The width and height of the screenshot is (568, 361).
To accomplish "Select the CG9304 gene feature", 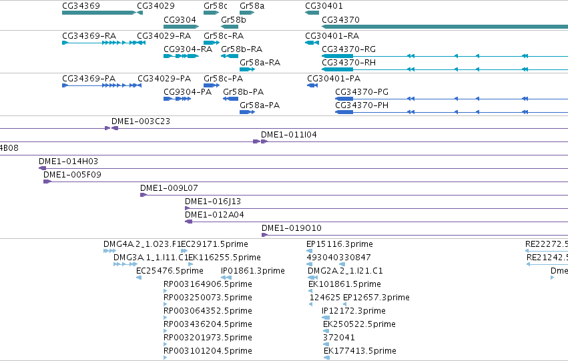I will (181, 27).
